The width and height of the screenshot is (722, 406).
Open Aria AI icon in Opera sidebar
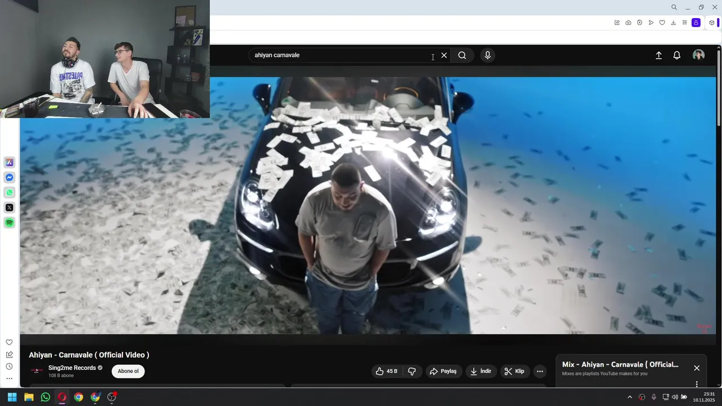pyautogui.click(x=10, y=162)
